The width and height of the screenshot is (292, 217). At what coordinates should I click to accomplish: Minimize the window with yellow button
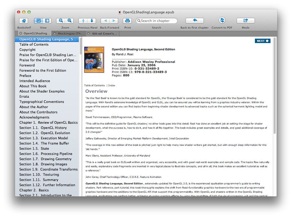[24, 12]
